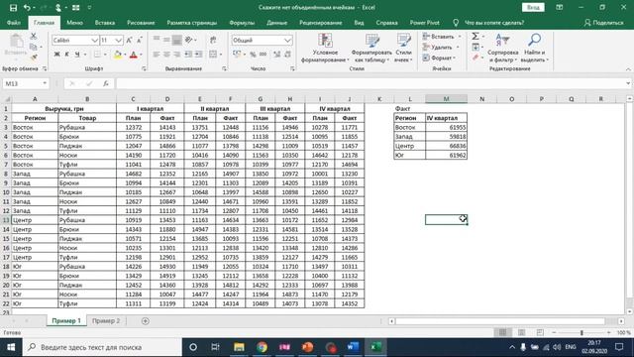This screenshot has width=634, height=357.
Task: Open the font size 11 dropdown
Action: tap(118, 40)
